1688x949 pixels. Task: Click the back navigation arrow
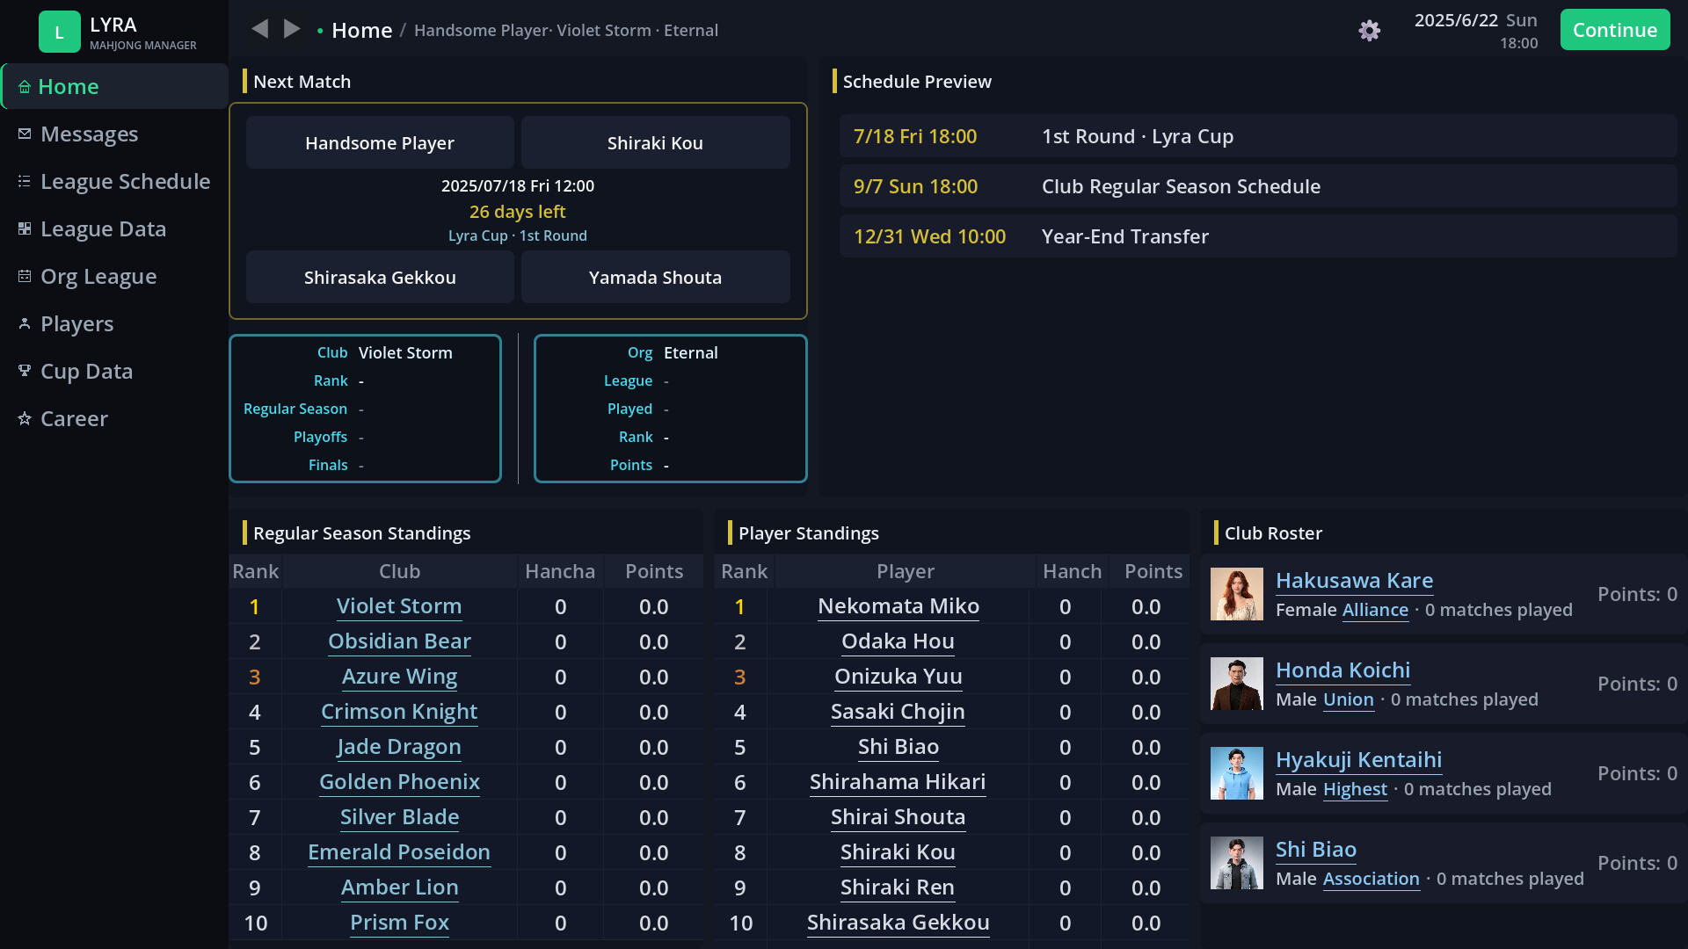pyautogui.click(x=259, y=29)
